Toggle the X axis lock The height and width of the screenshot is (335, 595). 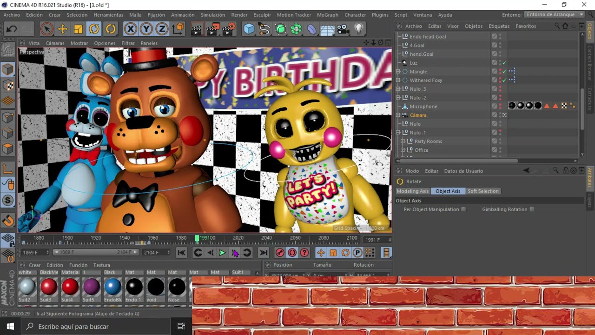[131, 29]
